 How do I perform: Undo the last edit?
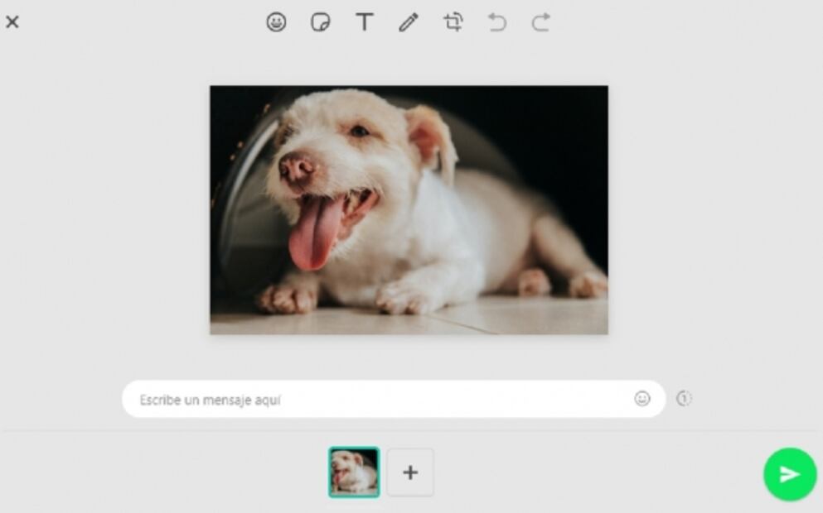(497, 22)
